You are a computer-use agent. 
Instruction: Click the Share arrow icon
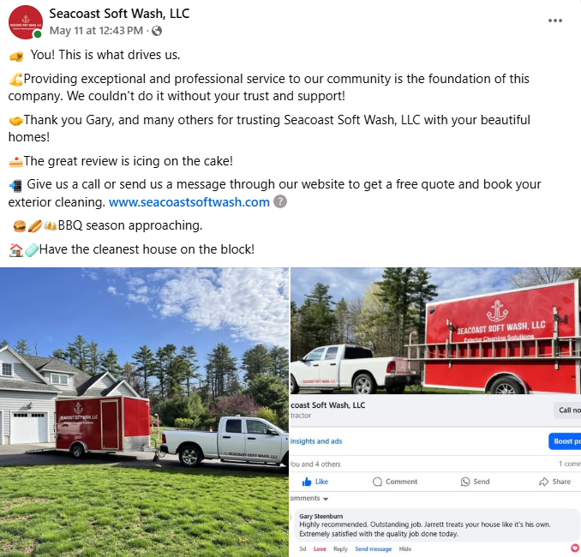(543, 482)
